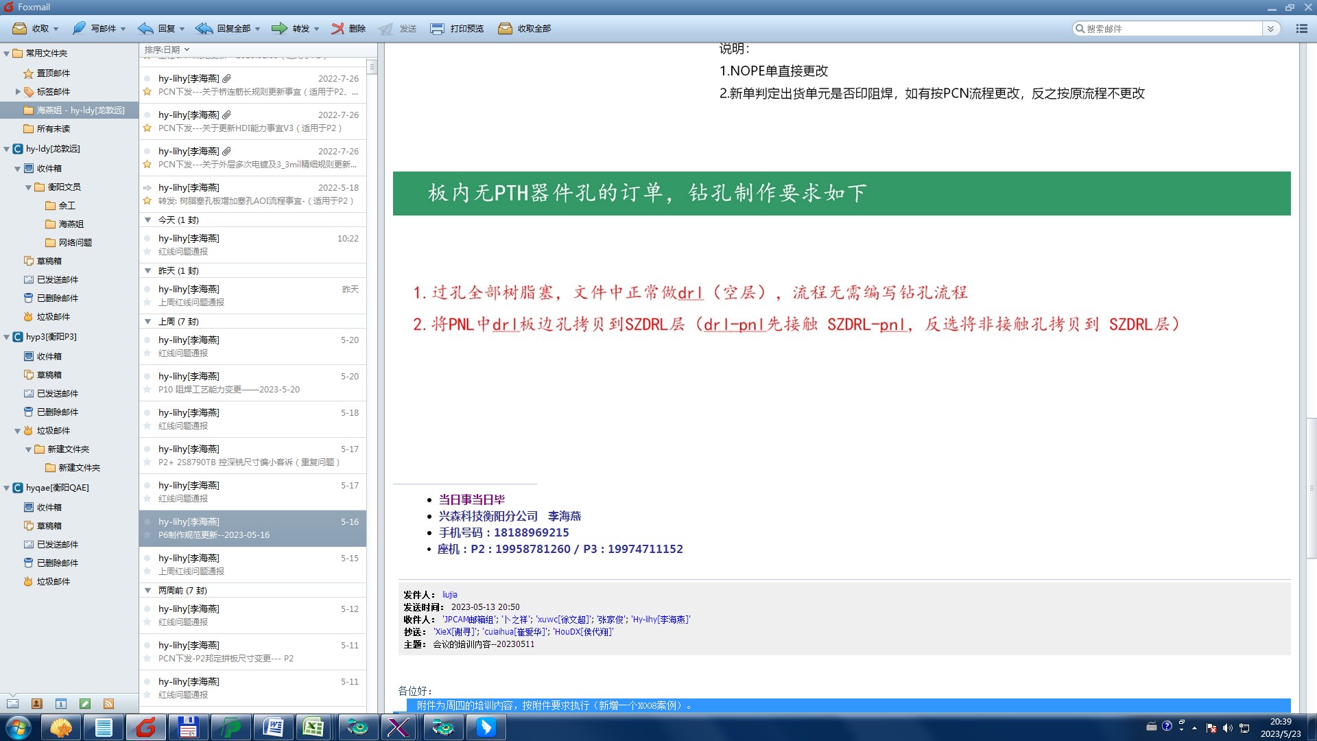Click the Print Preview (打印预览) button
The width and height of the screenshot is (1317, 741).
pos(458,29)
